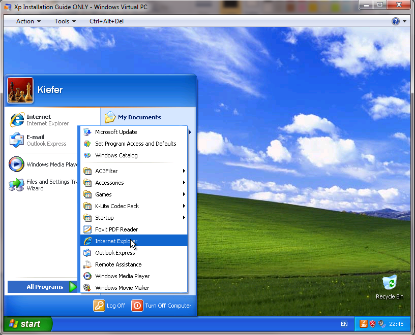Image resolution: width=415 pixels, height=335 pixels.
Task: Click the Windows Movie Maker icon
Action: (x=87, y=288)
